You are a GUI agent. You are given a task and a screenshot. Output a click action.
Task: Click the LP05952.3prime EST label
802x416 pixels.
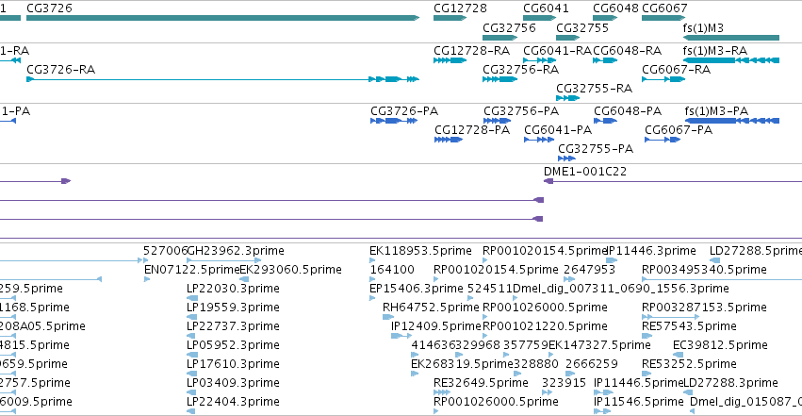click(x=233, y=345)
